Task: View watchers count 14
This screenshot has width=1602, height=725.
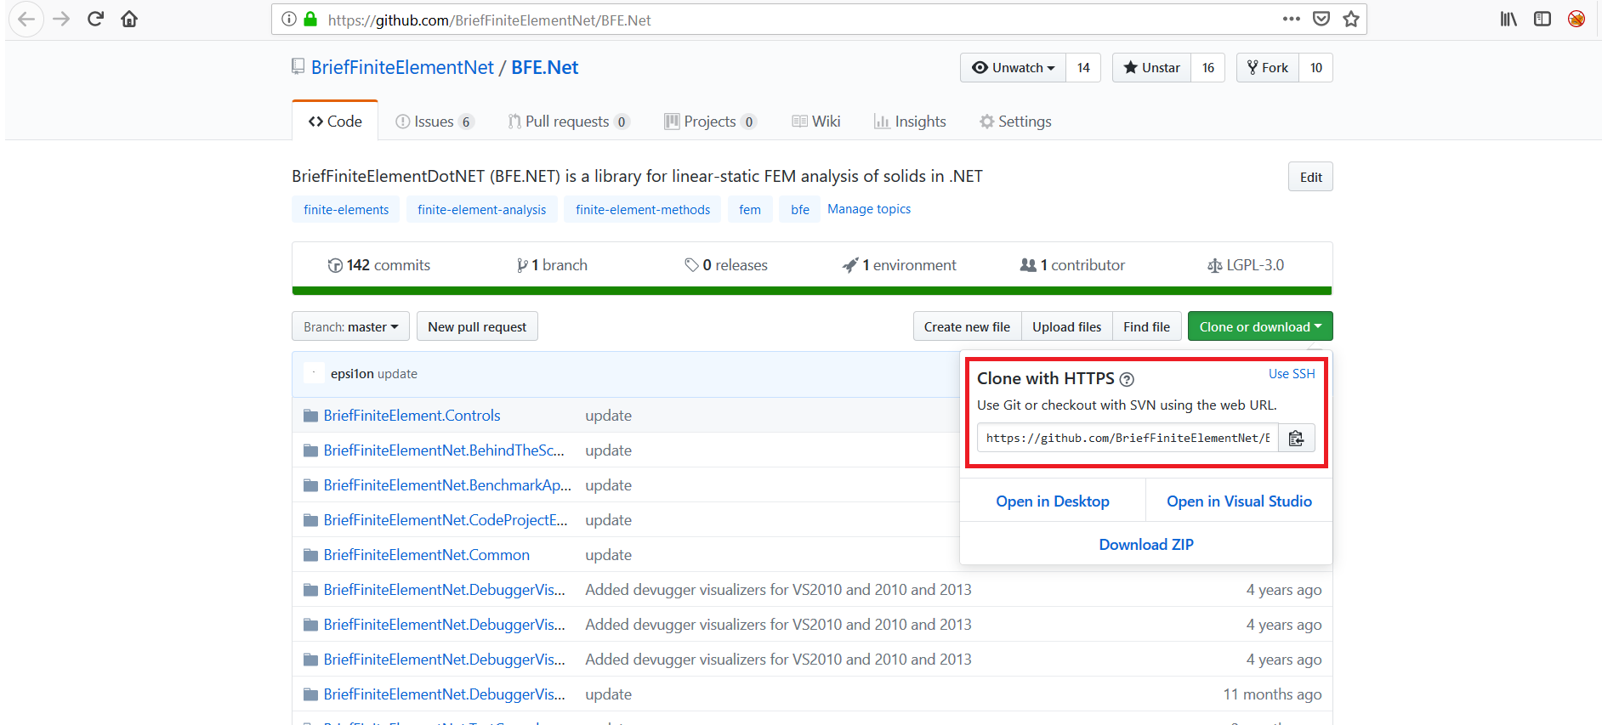Action: [1083, 68]
